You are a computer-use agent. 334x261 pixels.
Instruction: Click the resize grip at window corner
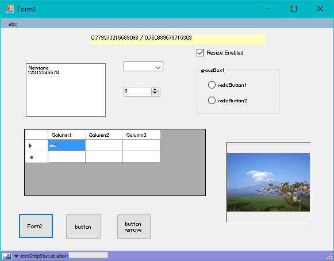[330, 256]
